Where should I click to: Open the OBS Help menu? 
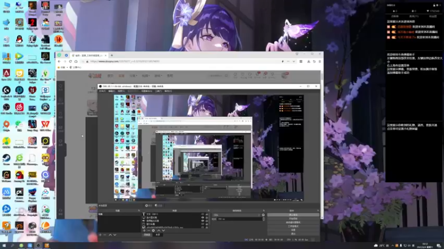(x=168, y=91)
